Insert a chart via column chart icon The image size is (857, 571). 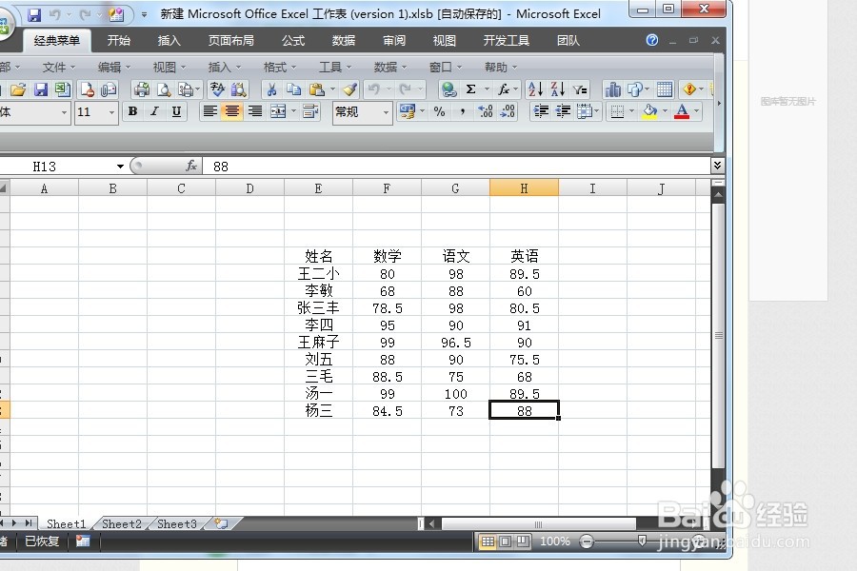[612, 89]
